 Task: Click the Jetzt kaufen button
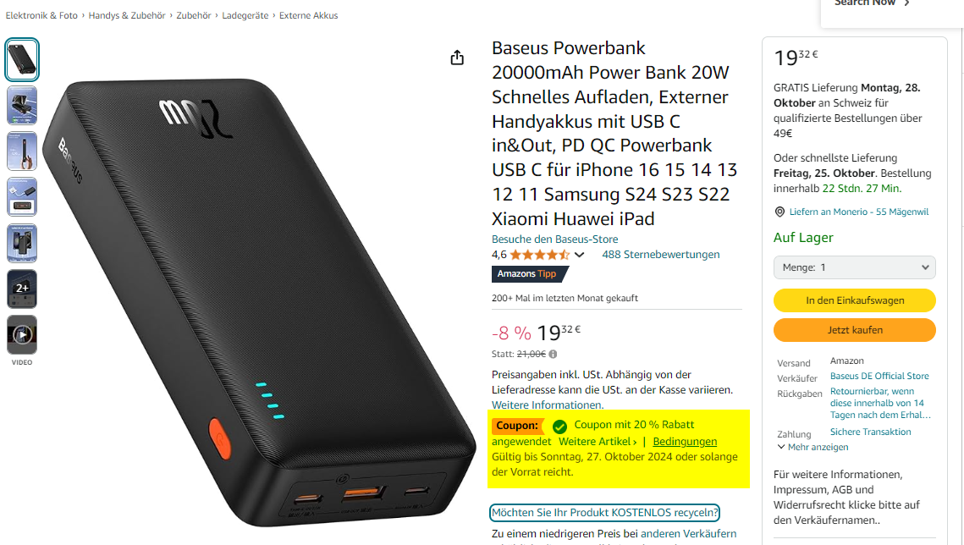[855, 330]
